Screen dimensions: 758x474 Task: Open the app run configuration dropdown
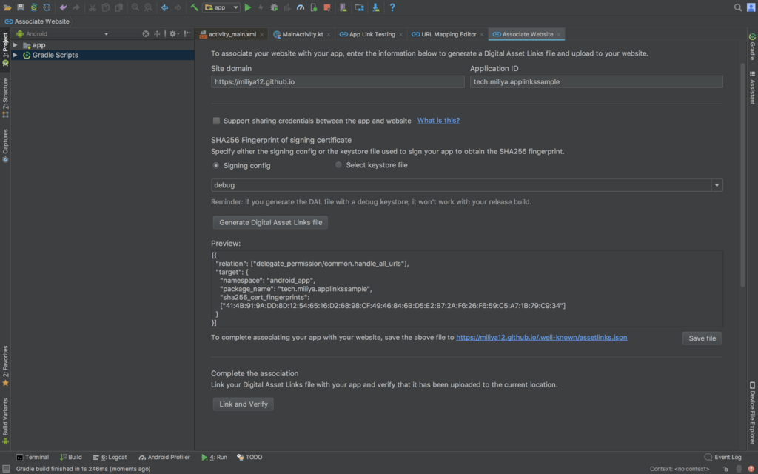click(221, 7)
